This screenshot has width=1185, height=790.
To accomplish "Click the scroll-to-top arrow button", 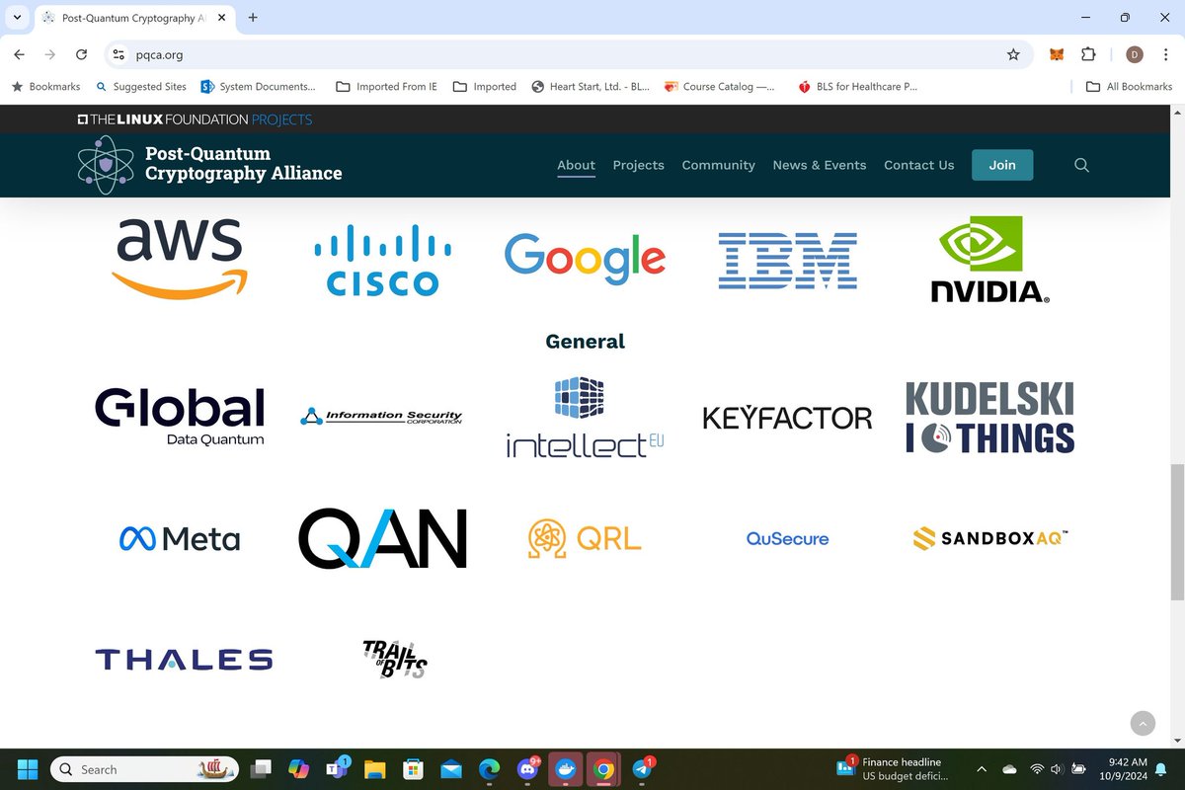I will (x=1143, y=724).
